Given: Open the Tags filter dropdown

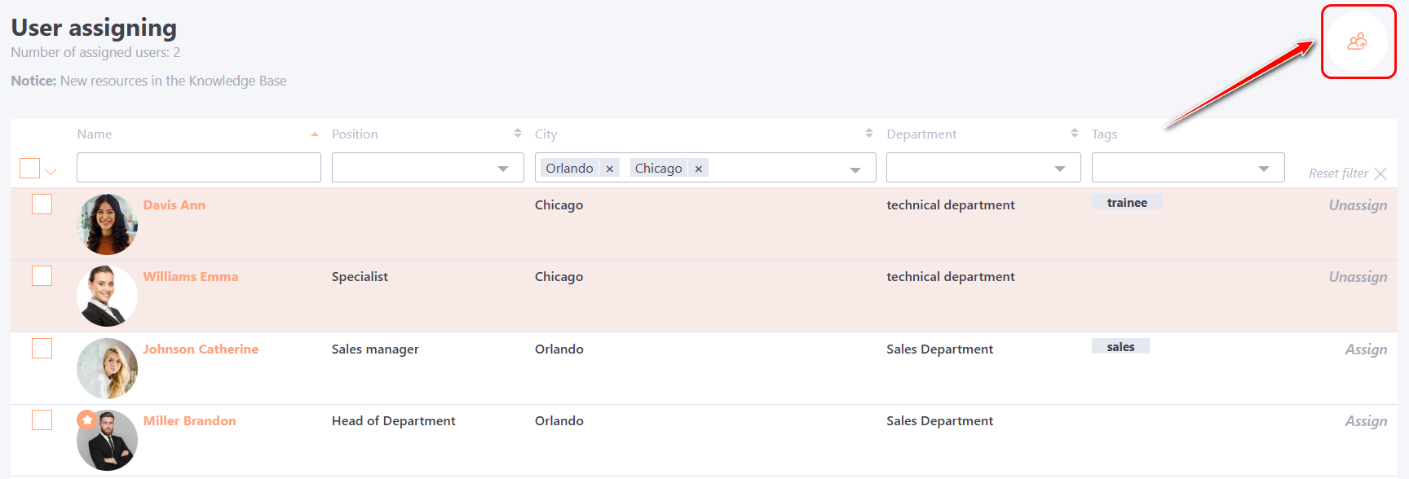Looking at the screenshot, I should pos(1263,169).
